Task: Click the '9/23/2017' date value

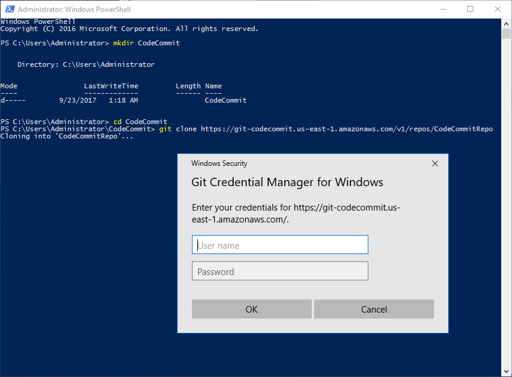Action: coord(77,100)
